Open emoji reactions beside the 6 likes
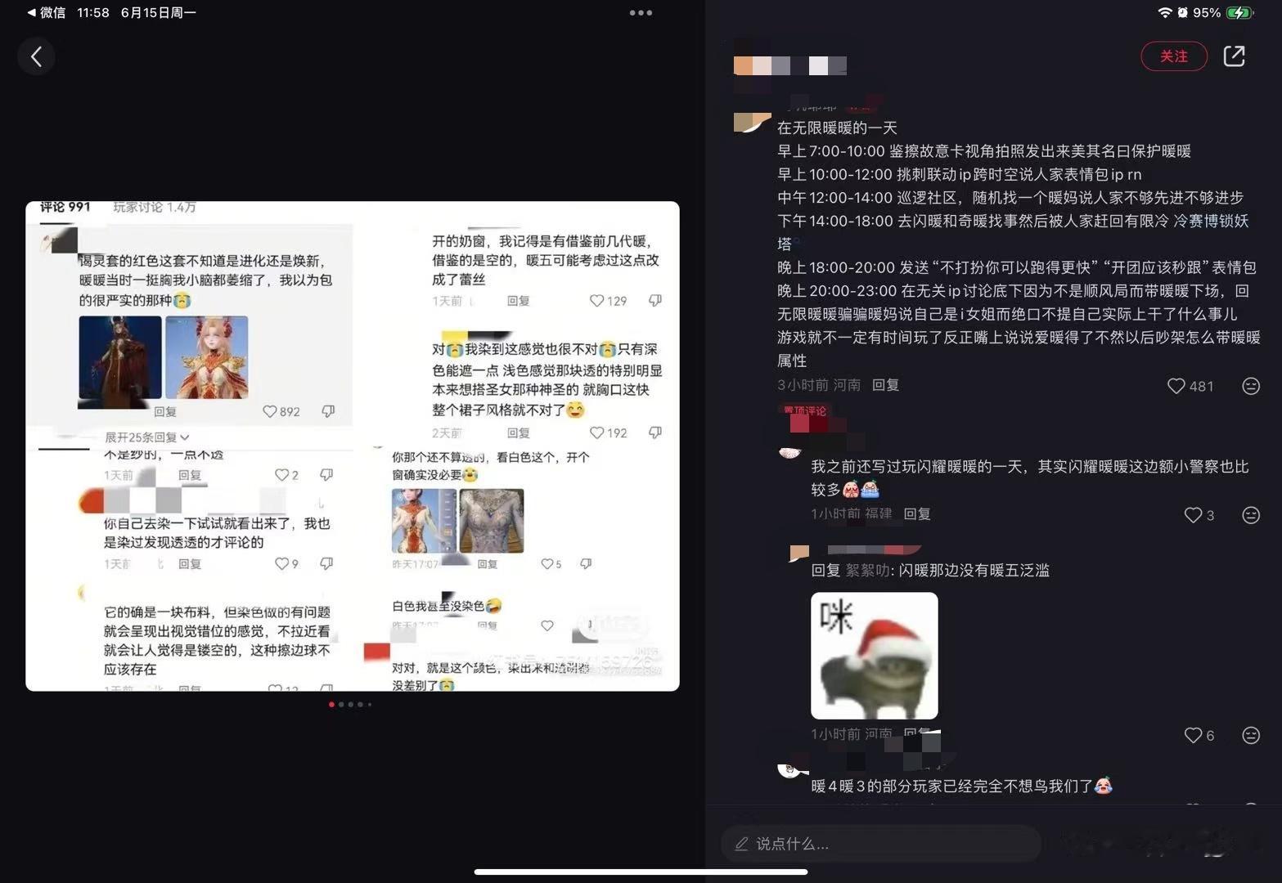Image resolution: width=1282 pixels, height=883 pixels. coord(1251,735)
